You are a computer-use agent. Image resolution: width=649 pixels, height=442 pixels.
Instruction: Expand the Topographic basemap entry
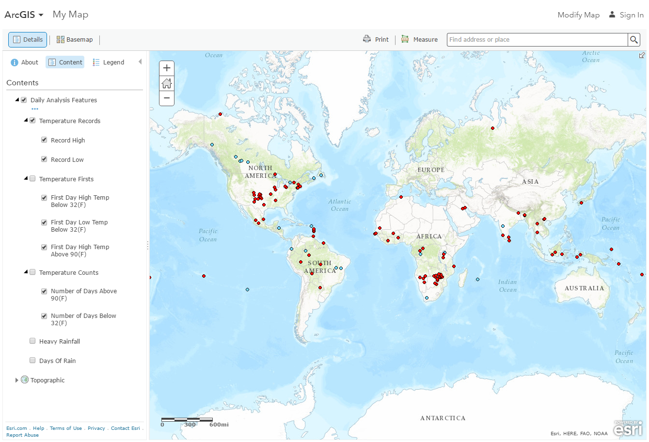17,380
